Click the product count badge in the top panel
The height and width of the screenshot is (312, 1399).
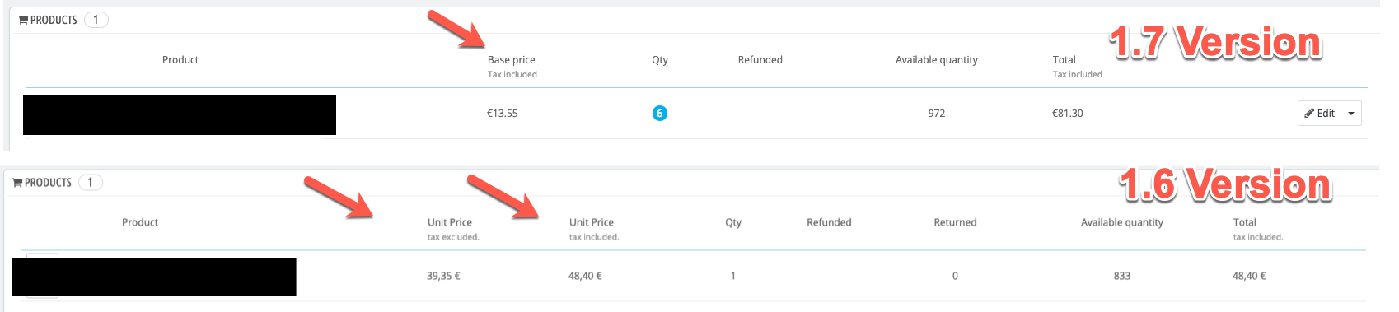[x=96, y=20]
